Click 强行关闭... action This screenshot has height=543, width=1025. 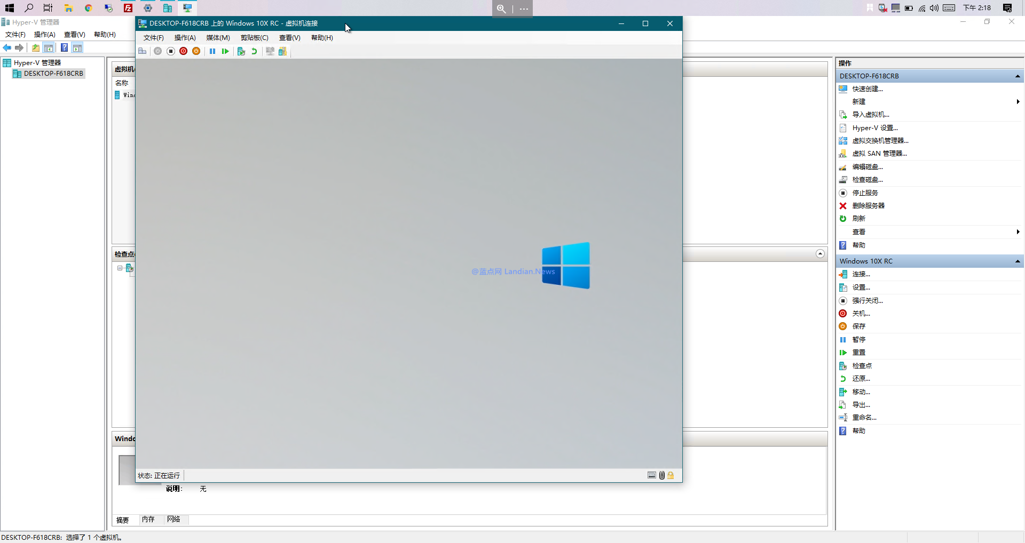tap(868, 301)
